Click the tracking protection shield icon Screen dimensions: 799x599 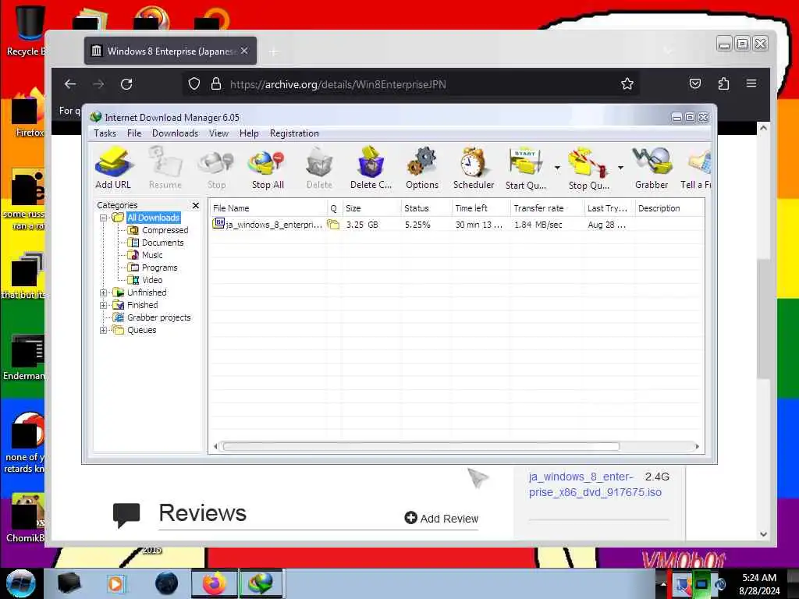tap(194, 83)
